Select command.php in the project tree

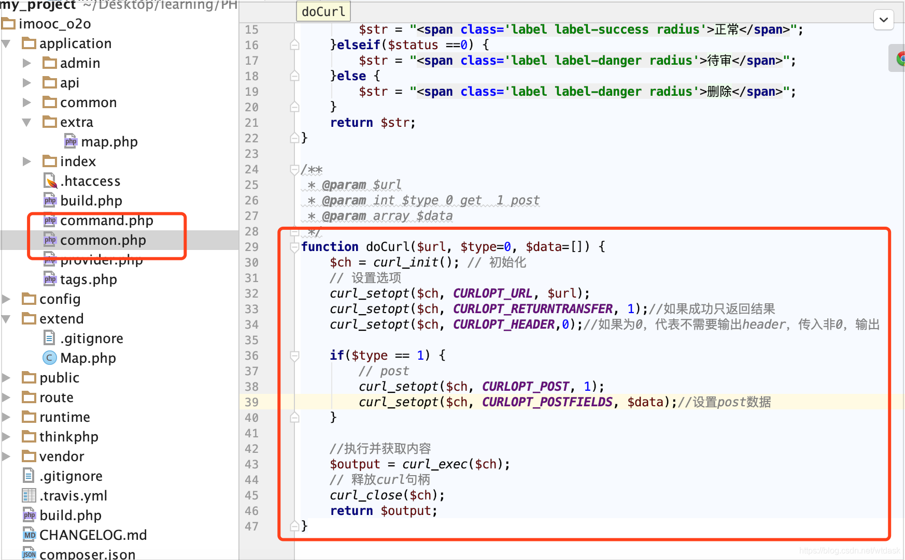(x=107, y=220)
